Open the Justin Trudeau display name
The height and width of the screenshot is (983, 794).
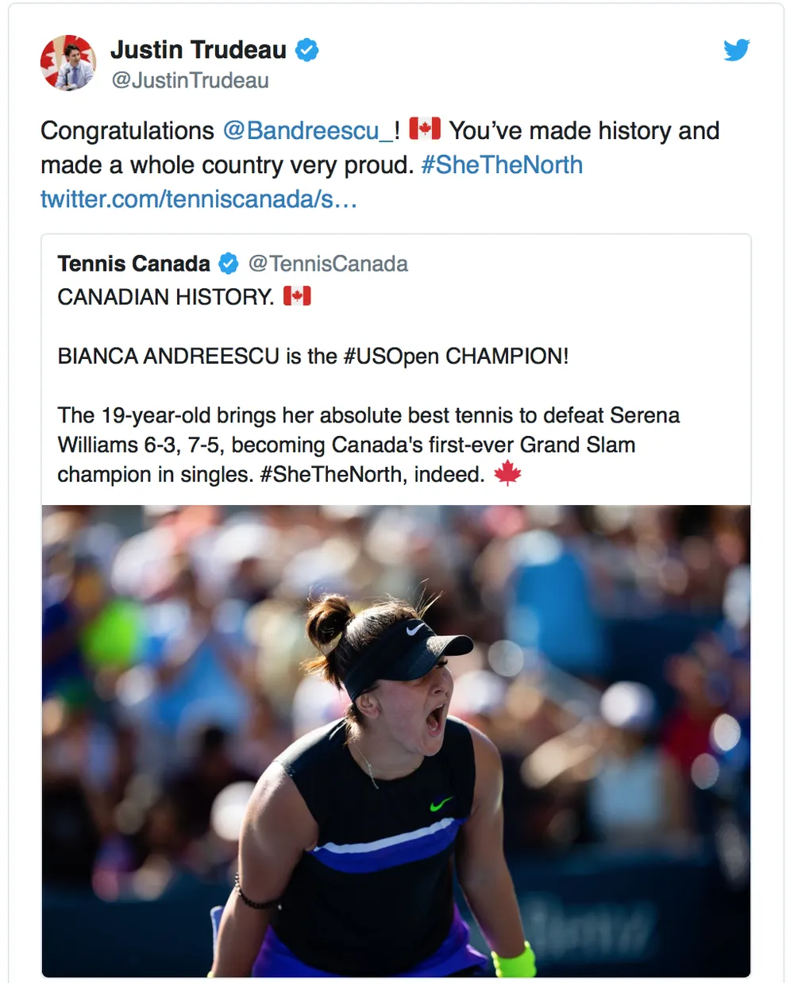[198, 50]
